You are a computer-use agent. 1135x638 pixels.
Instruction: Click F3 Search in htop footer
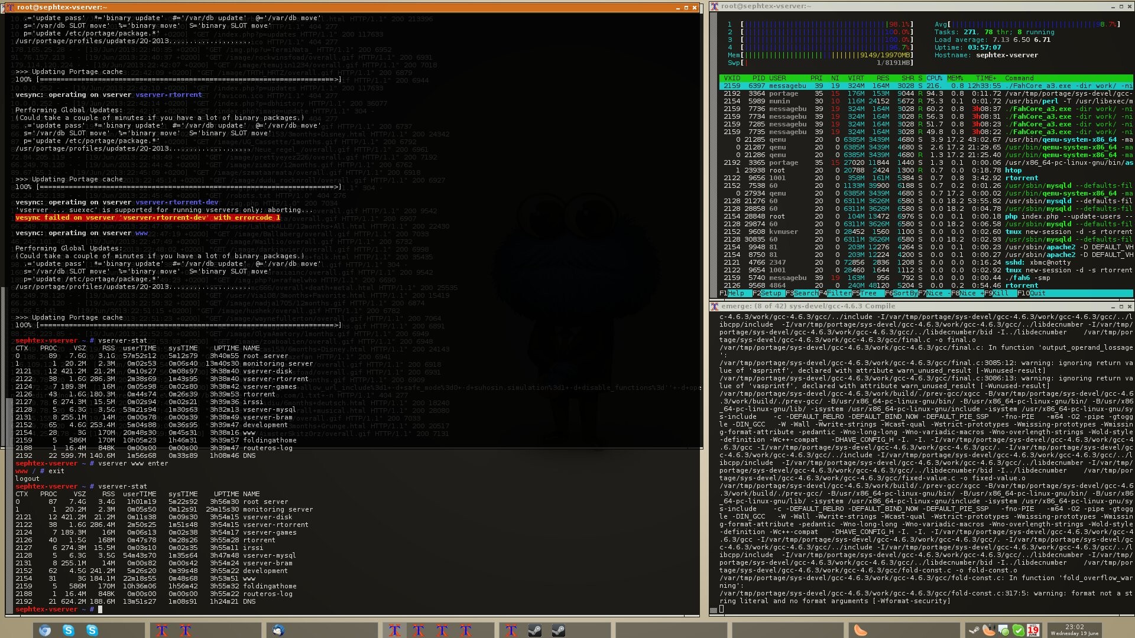click(x=805, y=293)
